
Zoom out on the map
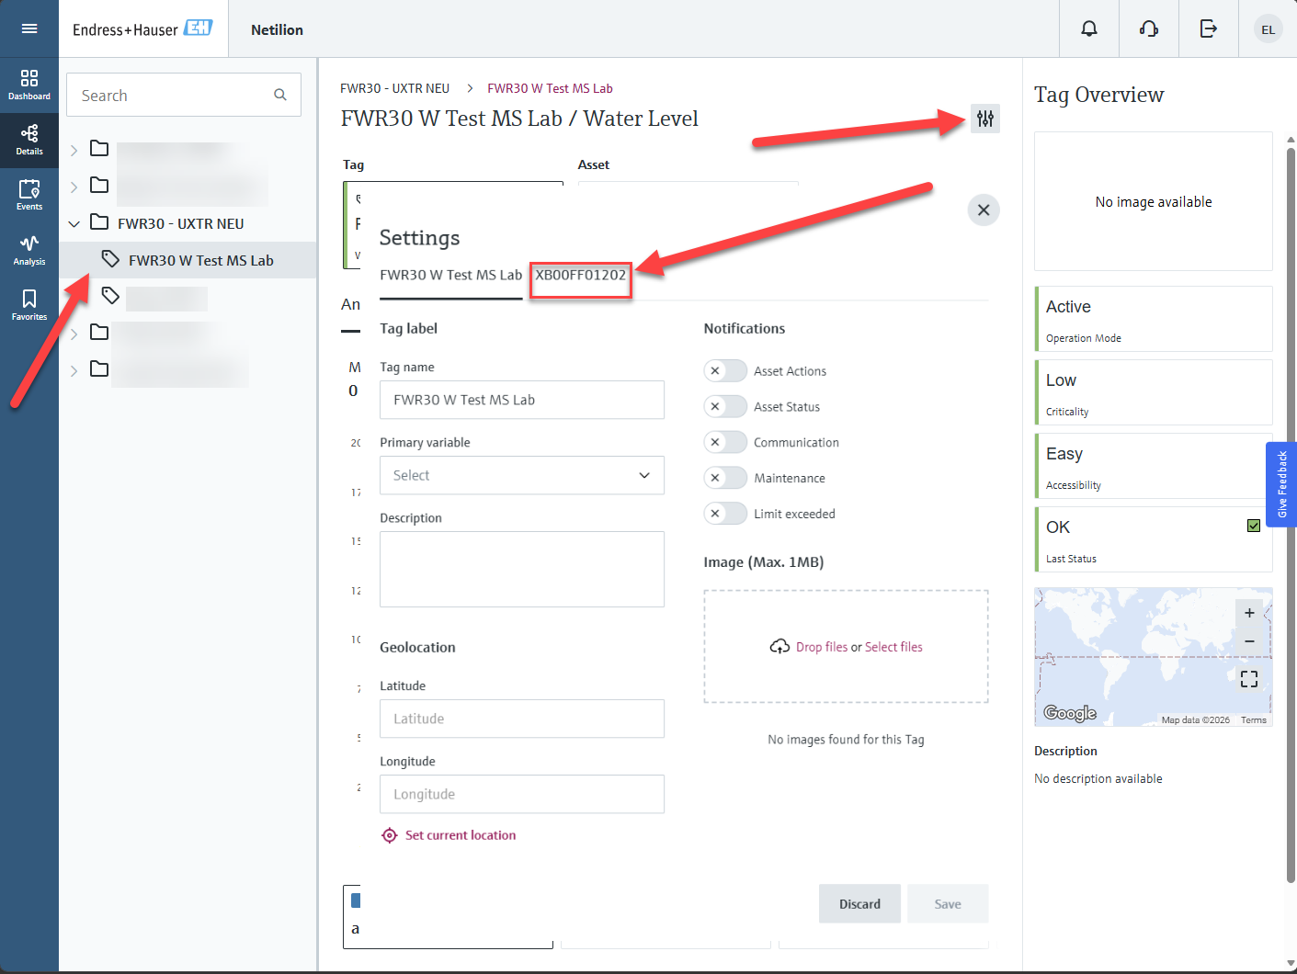1249,641
